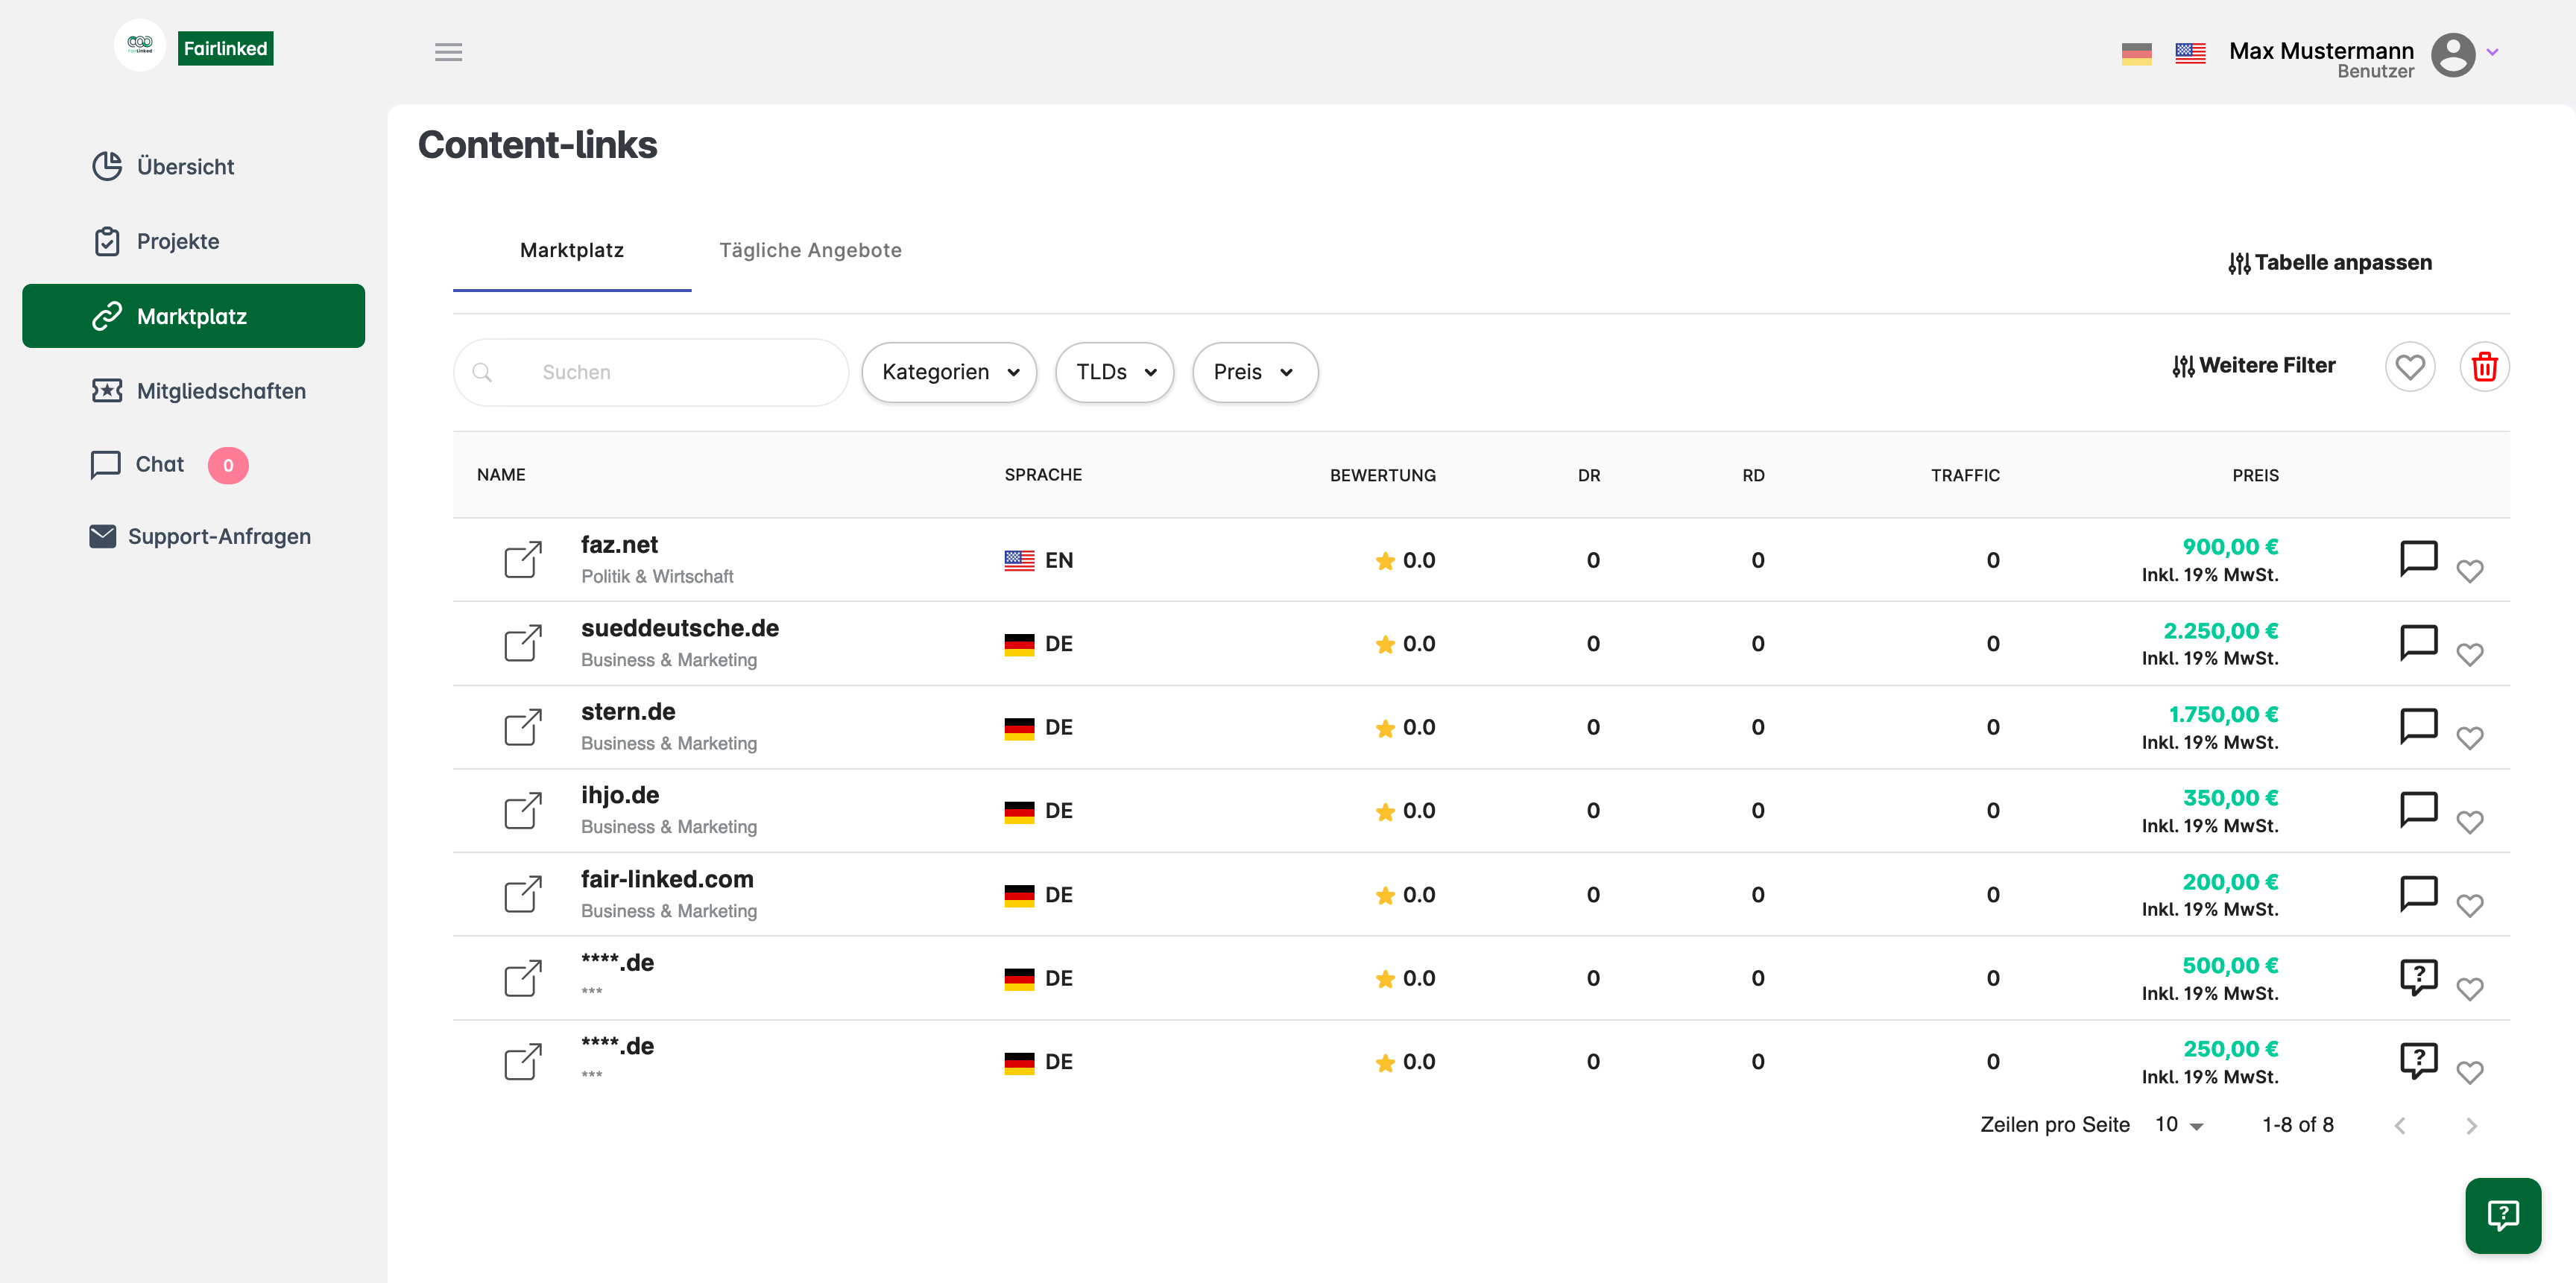Click the 1-8 of 8 pagination text
Screen dimensions: 2576x1283
[2297, 1125]
